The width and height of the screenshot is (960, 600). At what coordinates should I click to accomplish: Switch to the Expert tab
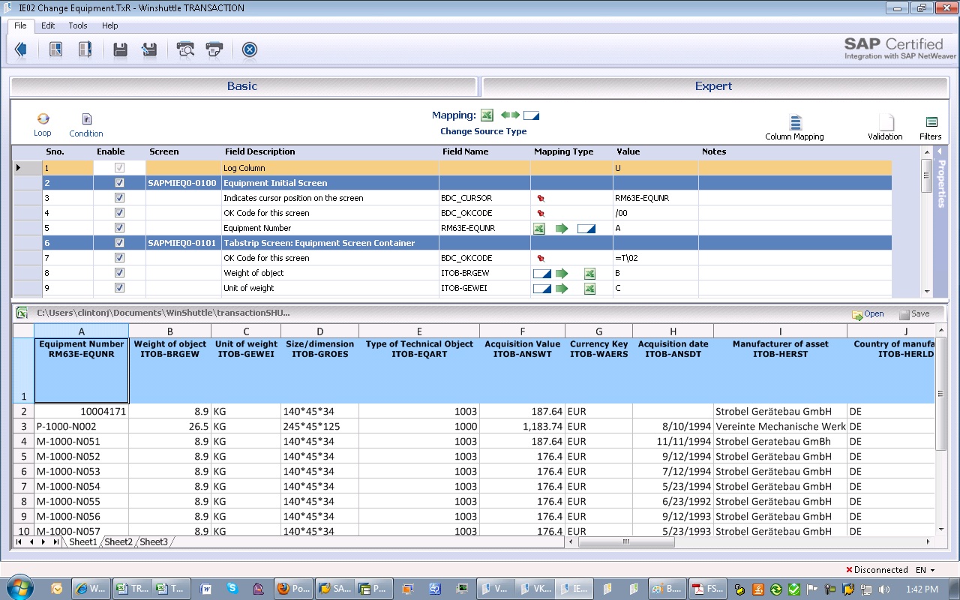click(712, 86)
